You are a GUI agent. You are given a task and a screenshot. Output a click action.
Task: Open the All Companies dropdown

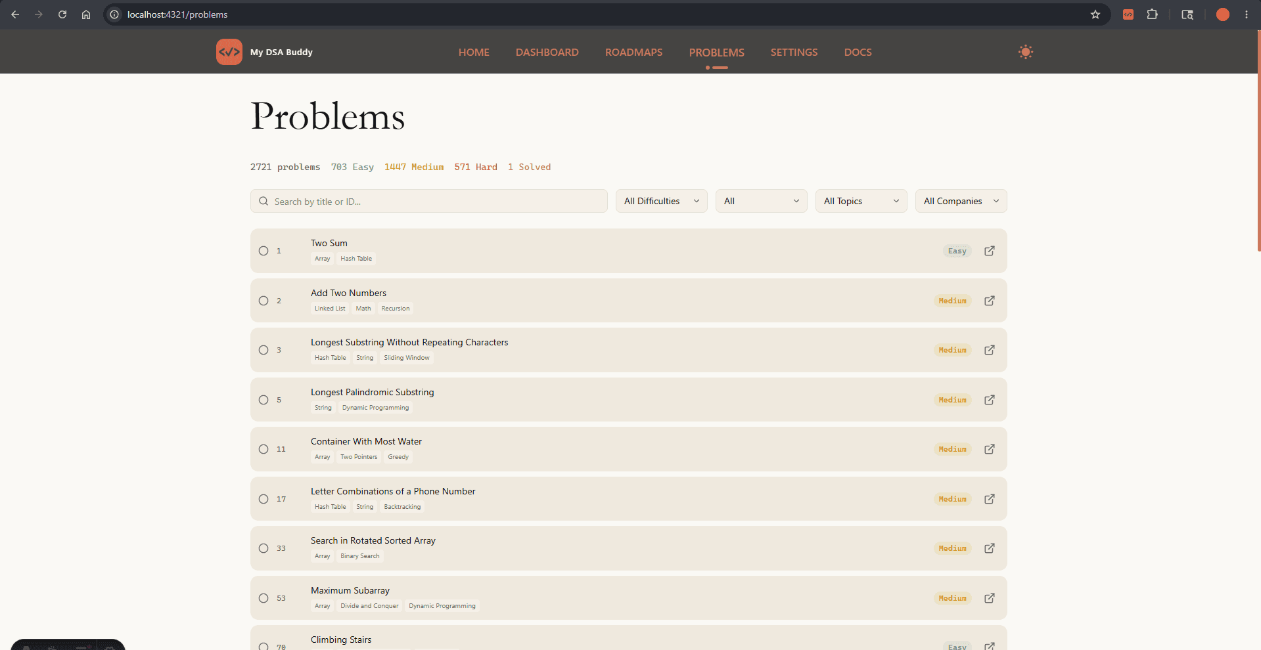click(x=961, y=201)
